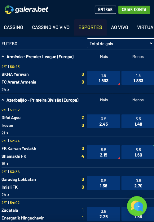This screenshot has width=154, height=222.
Task: Go to the AO VIVO tab
Action: 120,27
